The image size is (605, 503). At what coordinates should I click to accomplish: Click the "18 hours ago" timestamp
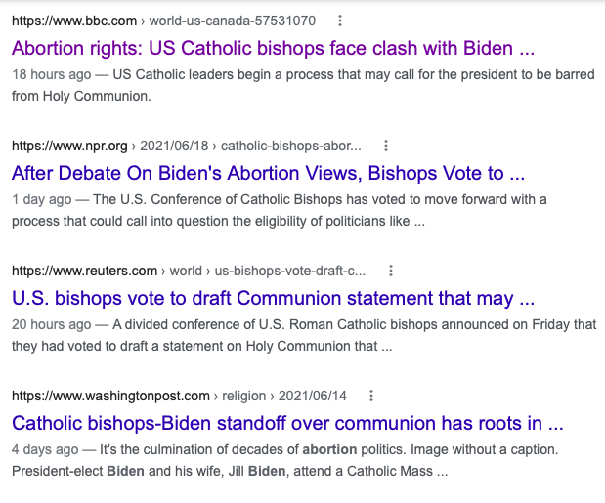(x=51, y=73)
